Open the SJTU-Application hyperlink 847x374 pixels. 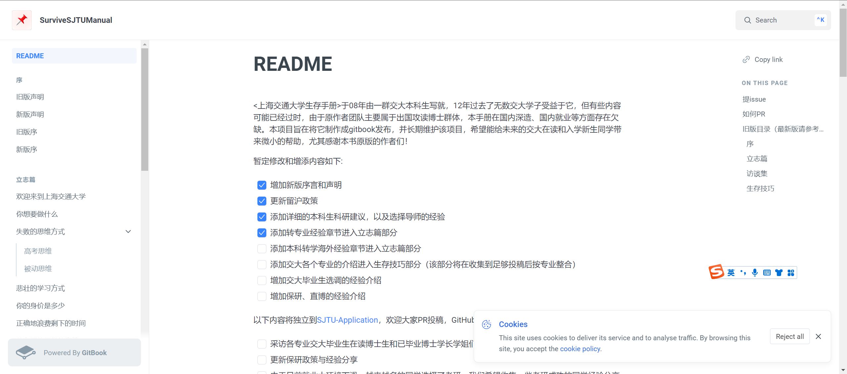point(347,320)
